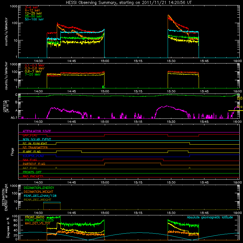The image size is (243, 243).
Task: Click the 14:45 tick label under Flags panel
Action: click(x=72, y=183)
